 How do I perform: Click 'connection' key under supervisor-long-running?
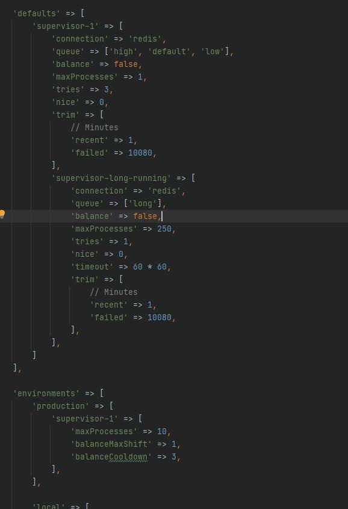tap(99, 191)
